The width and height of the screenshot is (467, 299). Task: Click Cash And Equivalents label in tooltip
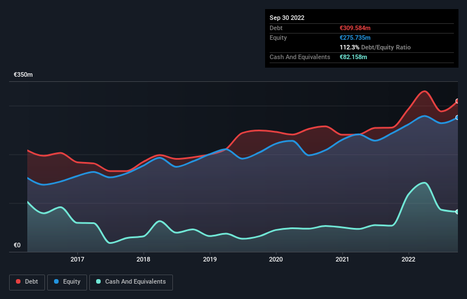(x=300, y=57)
